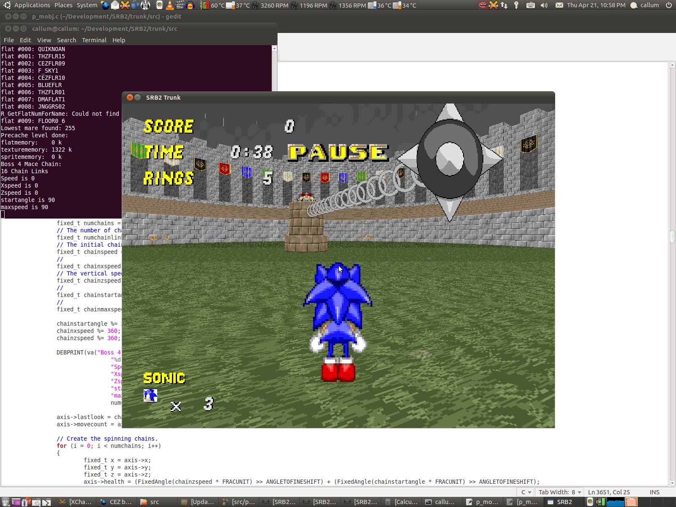Open the mail envelope indicator
Screen dimensions: 676x507
pos(559,5)
